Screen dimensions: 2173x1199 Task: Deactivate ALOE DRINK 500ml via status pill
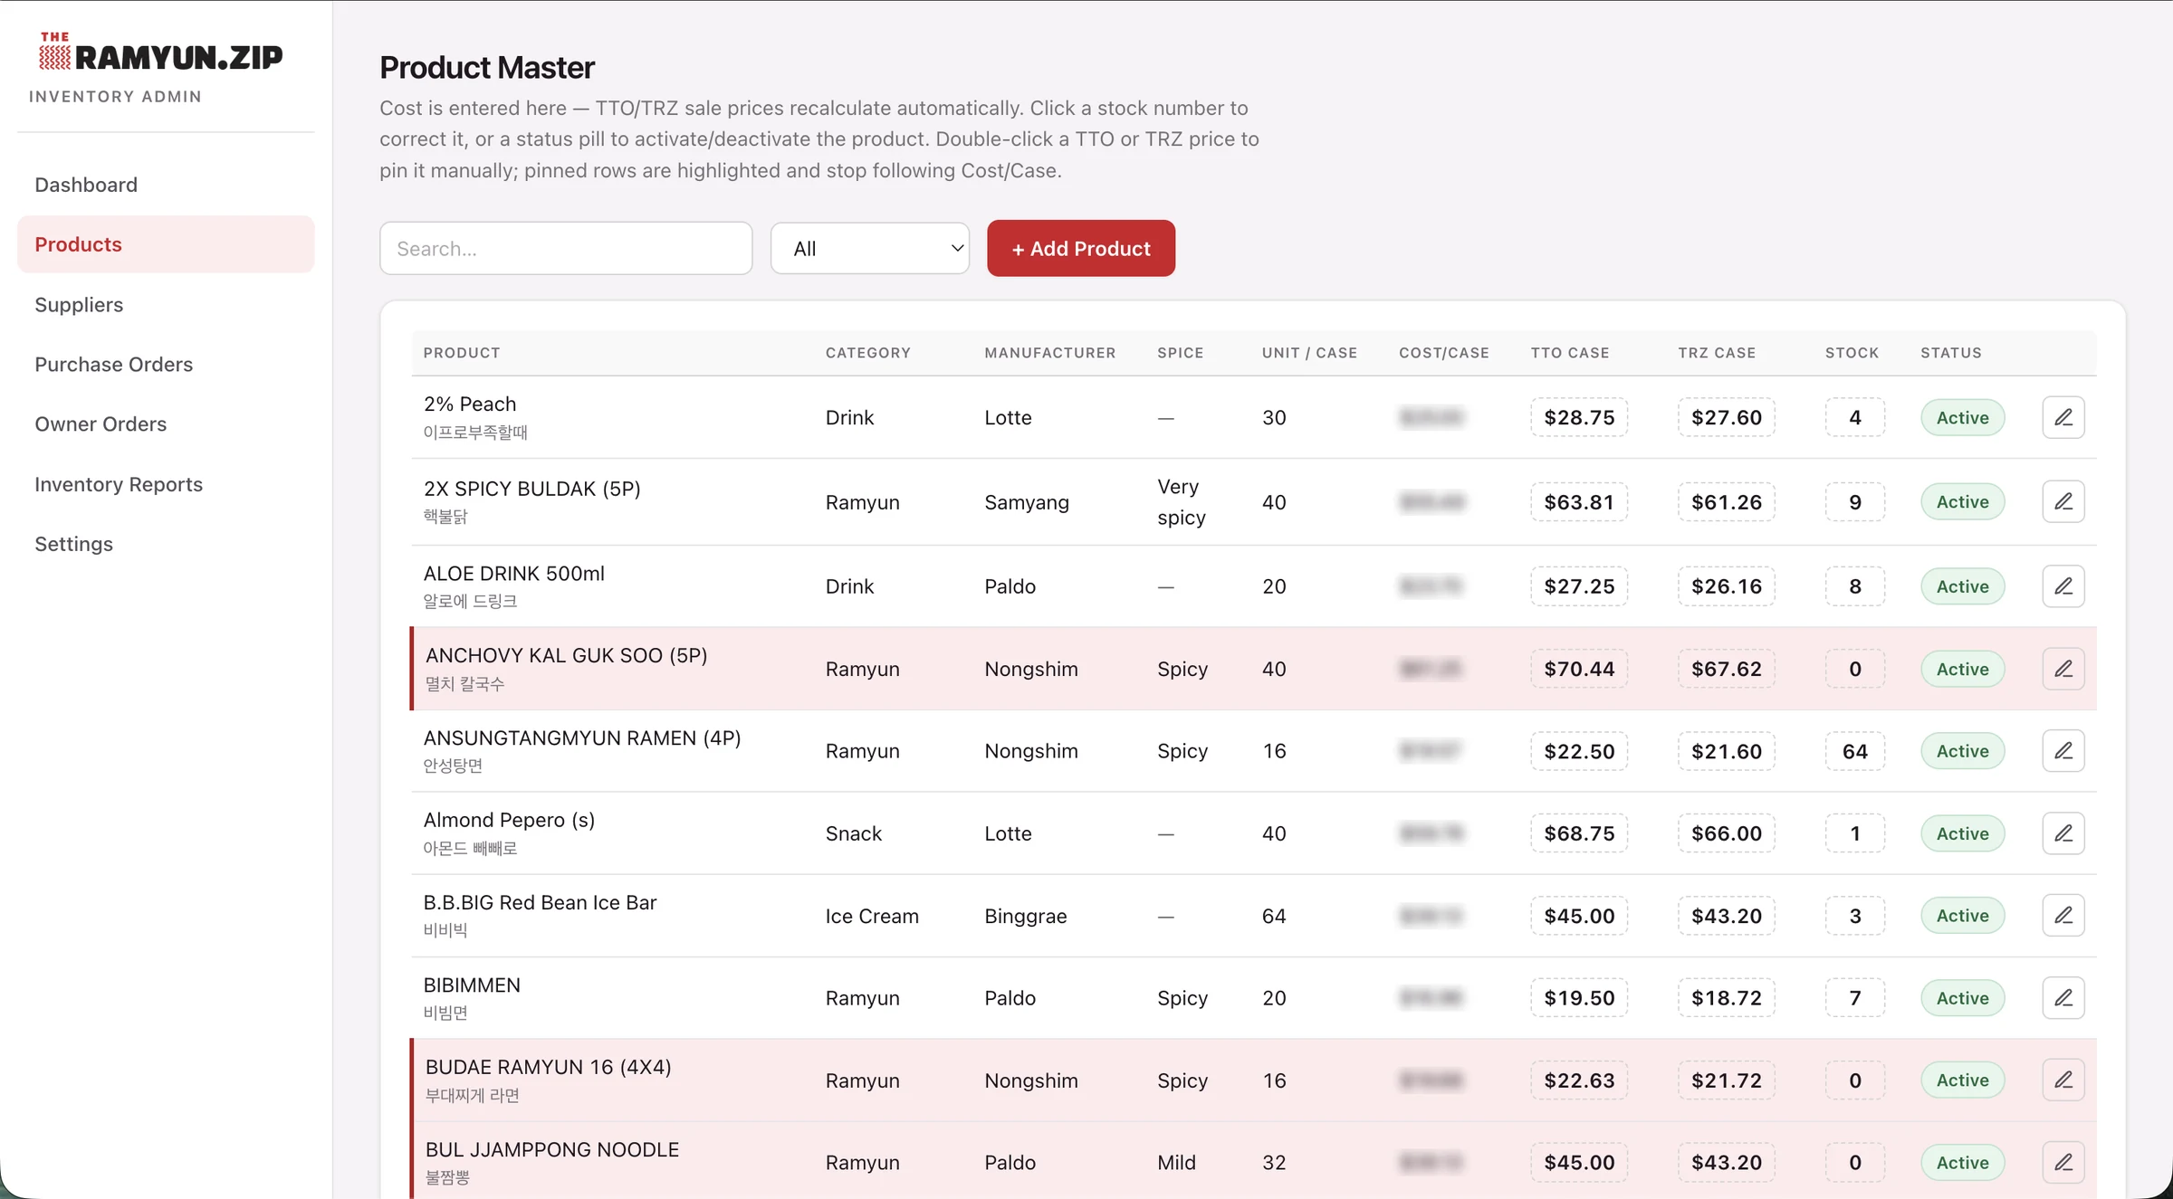[1963, 586]
